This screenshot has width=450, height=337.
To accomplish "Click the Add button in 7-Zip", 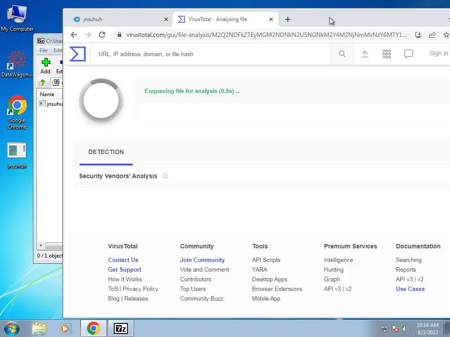I will 45,66.
